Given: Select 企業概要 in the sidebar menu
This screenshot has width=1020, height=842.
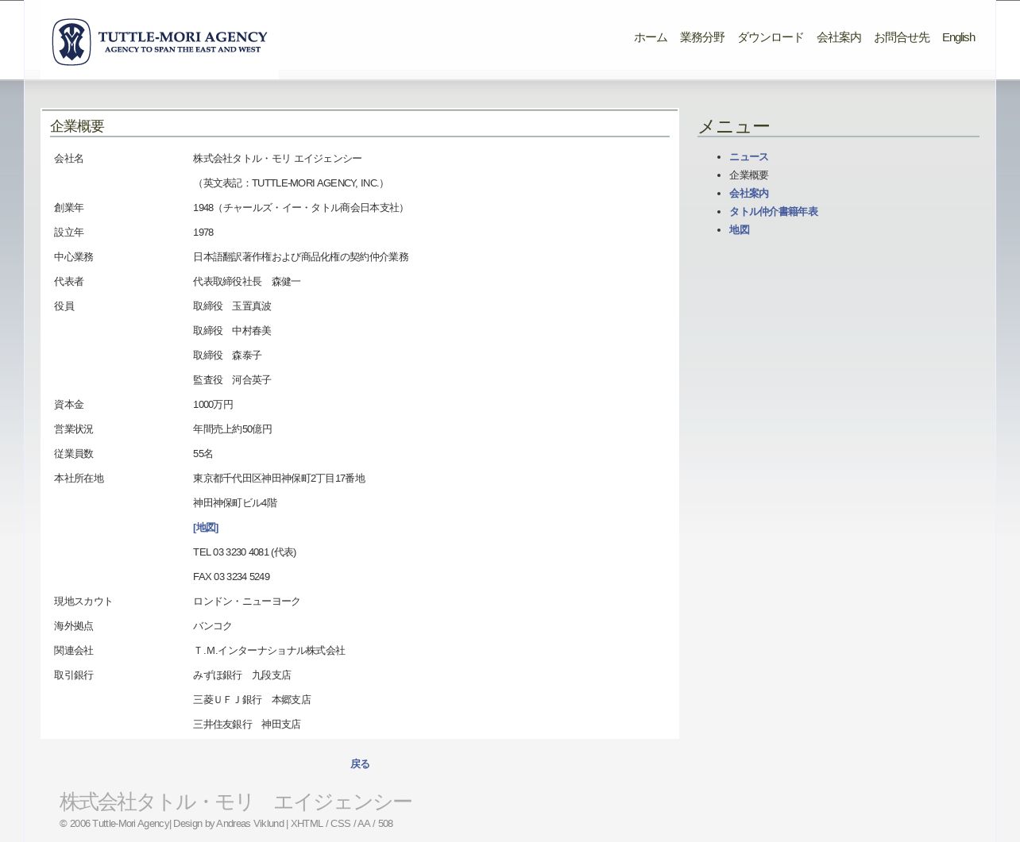Looking at the screenshot, I should coord(748,175).
